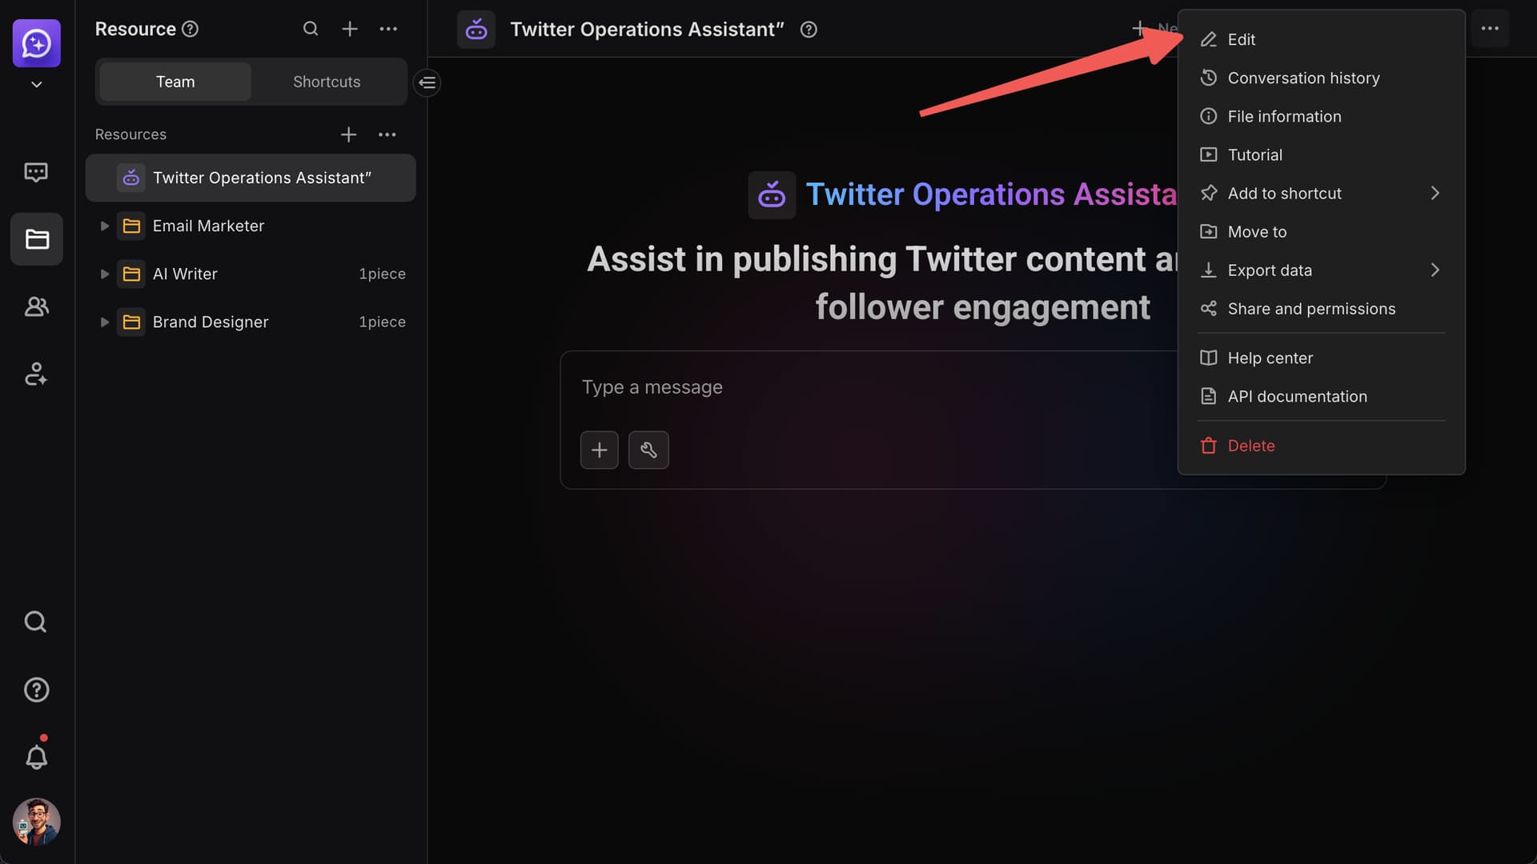This screenshot has width=1537, height=864.
Task: Expand the Email Marketer folder
Action: pyautogui.click(x=104, y=226)
